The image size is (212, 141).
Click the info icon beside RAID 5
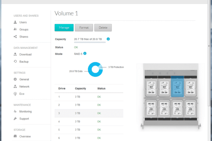(85, 54)
